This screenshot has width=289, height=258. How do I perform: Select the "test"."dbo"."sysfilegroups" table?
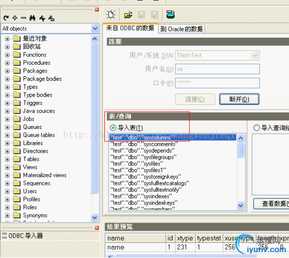(173, 157)
